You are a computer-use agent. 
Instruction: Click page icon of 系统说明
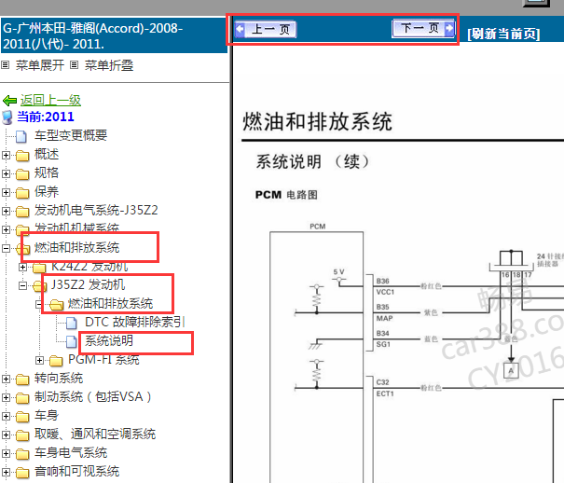coord(72,341)
